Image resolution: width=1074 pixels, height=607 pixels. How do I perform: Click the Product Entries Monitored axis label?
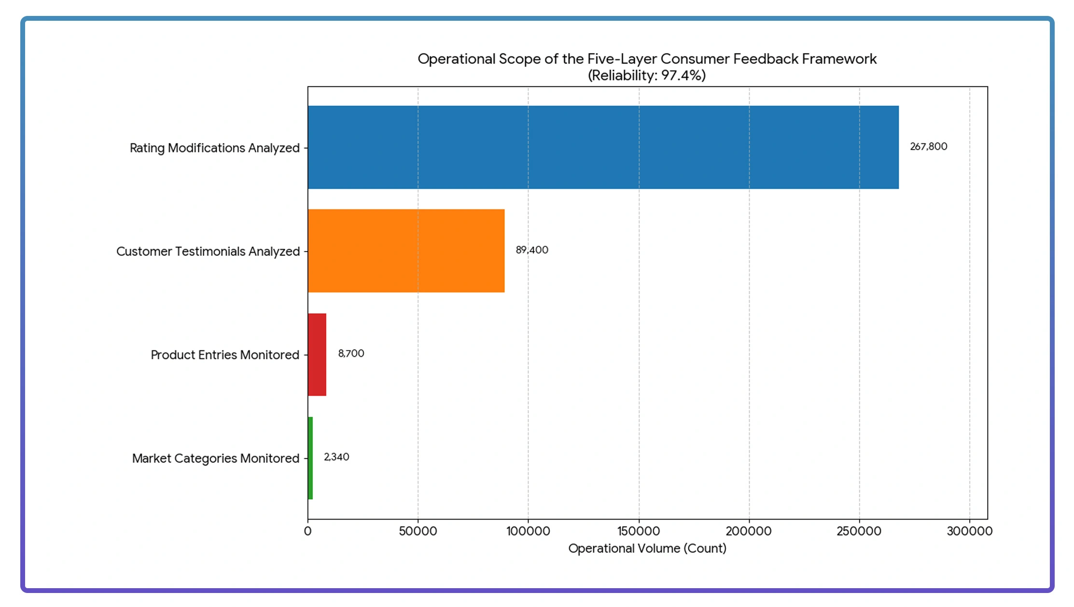[224, 355]
